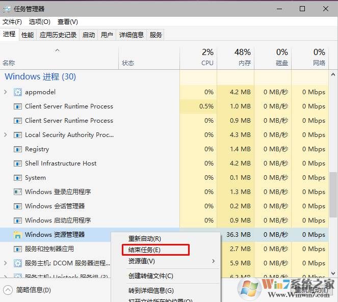This screenshot has width=338, height=302.
Task: Select the Registry process row
Action: (164, 149)
